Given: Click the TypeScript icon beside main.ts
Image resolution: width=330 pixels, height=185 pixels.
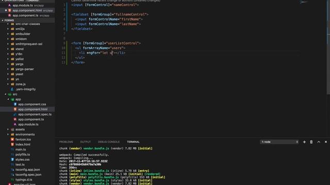Looking at the screenshot, I should pos(12,150).
